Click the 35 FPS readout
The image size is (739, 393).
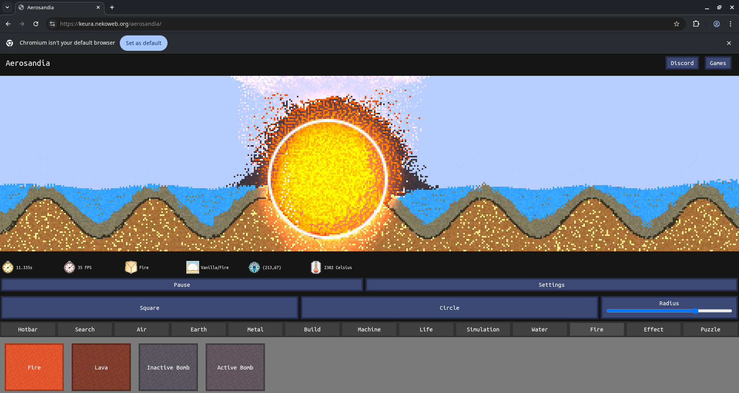click(x=85, y=268)
